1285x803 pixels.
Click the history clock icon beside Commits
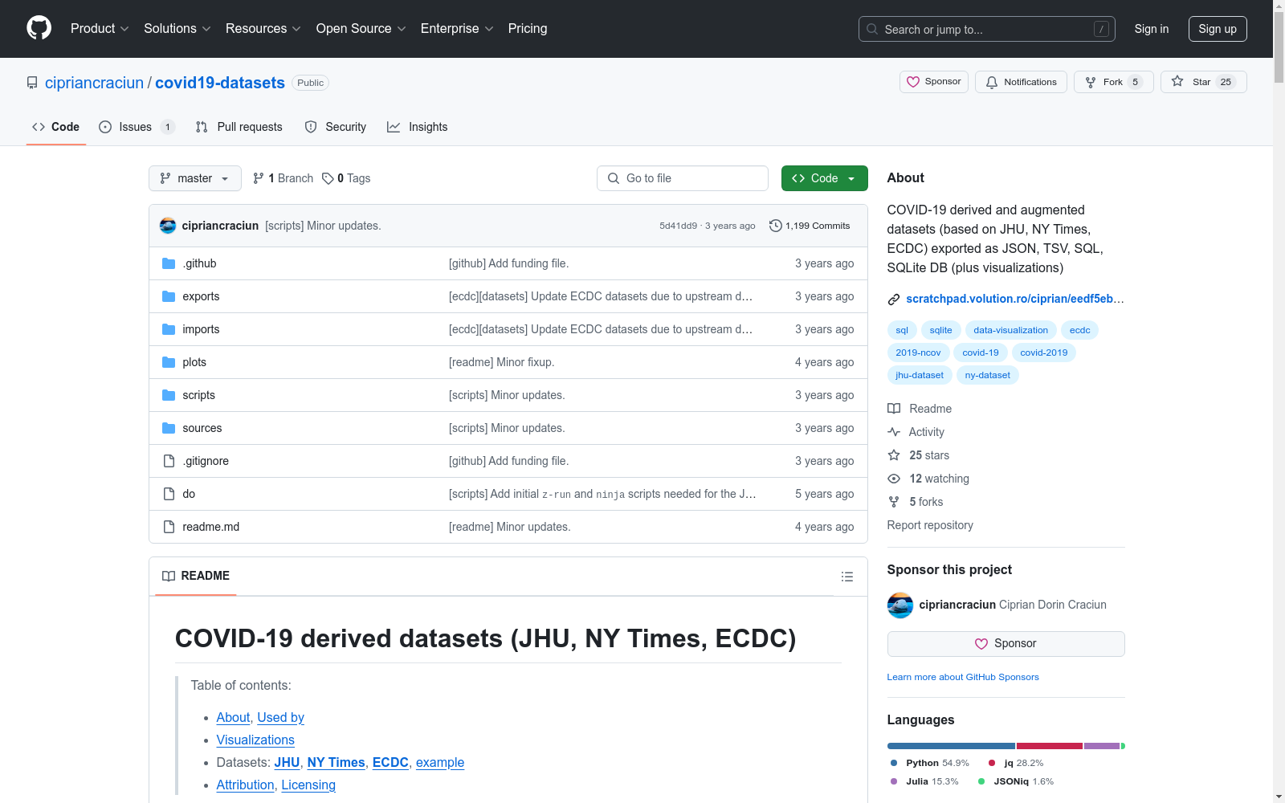pyautogui.click(x=776, y=226)
